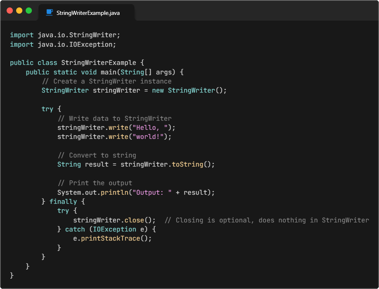Click the "Convert to string" comment
The height and width of the screenshot is (289, 379).
point(97,155)
